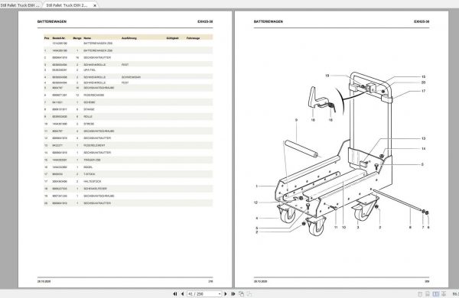Jump to the last page button
Viewport: 459px width, 298px height.
coord(233,293)
